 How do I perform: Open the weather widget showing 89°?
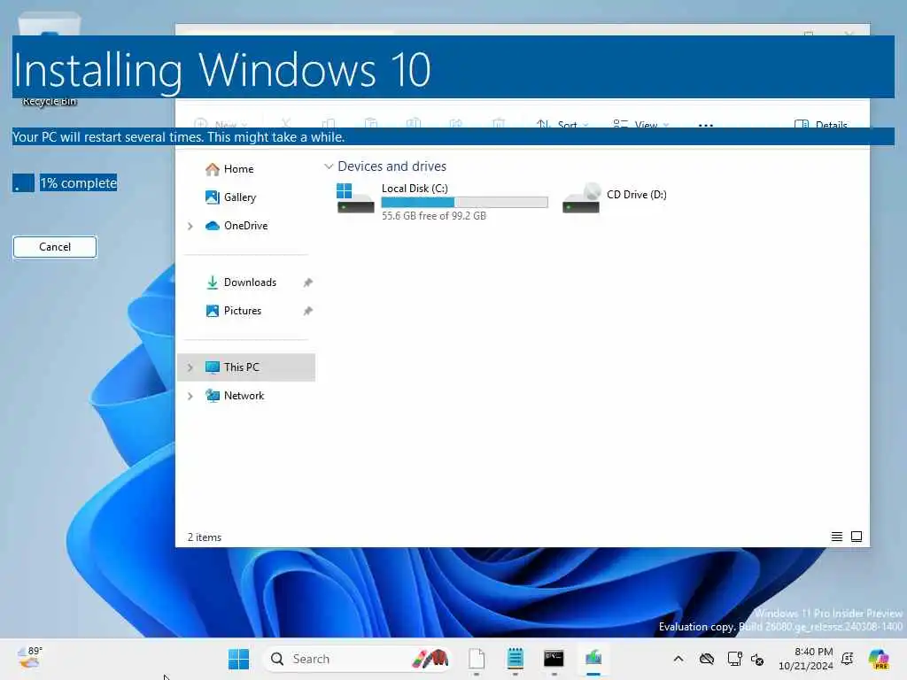pos(30,658)
